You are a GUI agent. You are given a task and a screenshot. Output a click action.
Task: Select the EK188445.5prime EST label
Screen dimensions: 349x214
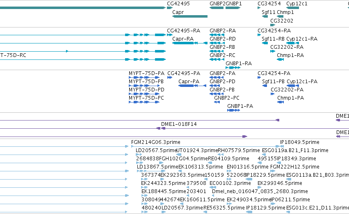pos(164,191)
